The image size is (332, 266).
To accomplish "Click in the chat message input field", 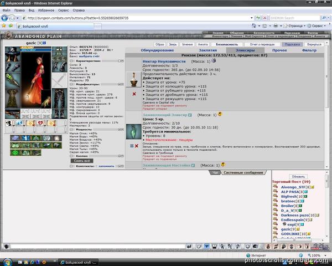I will coord(98,246).
